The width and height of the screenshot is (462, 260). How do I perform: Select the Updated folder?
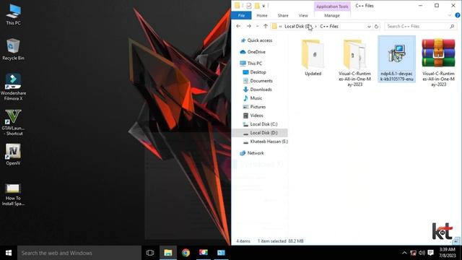pyautogui.click(x=313, y=58)
